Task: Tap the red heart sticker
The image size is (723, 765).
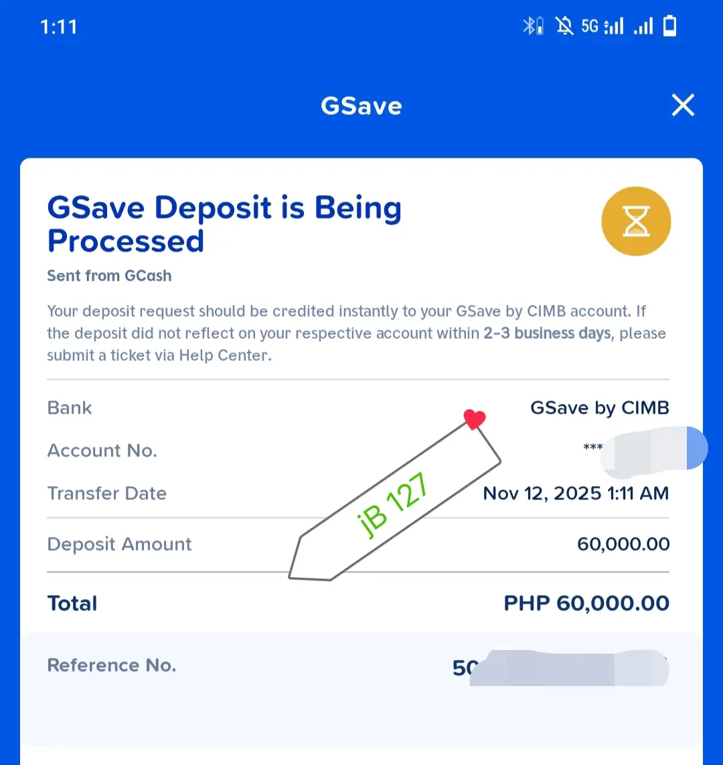Action: pos(475,419)
